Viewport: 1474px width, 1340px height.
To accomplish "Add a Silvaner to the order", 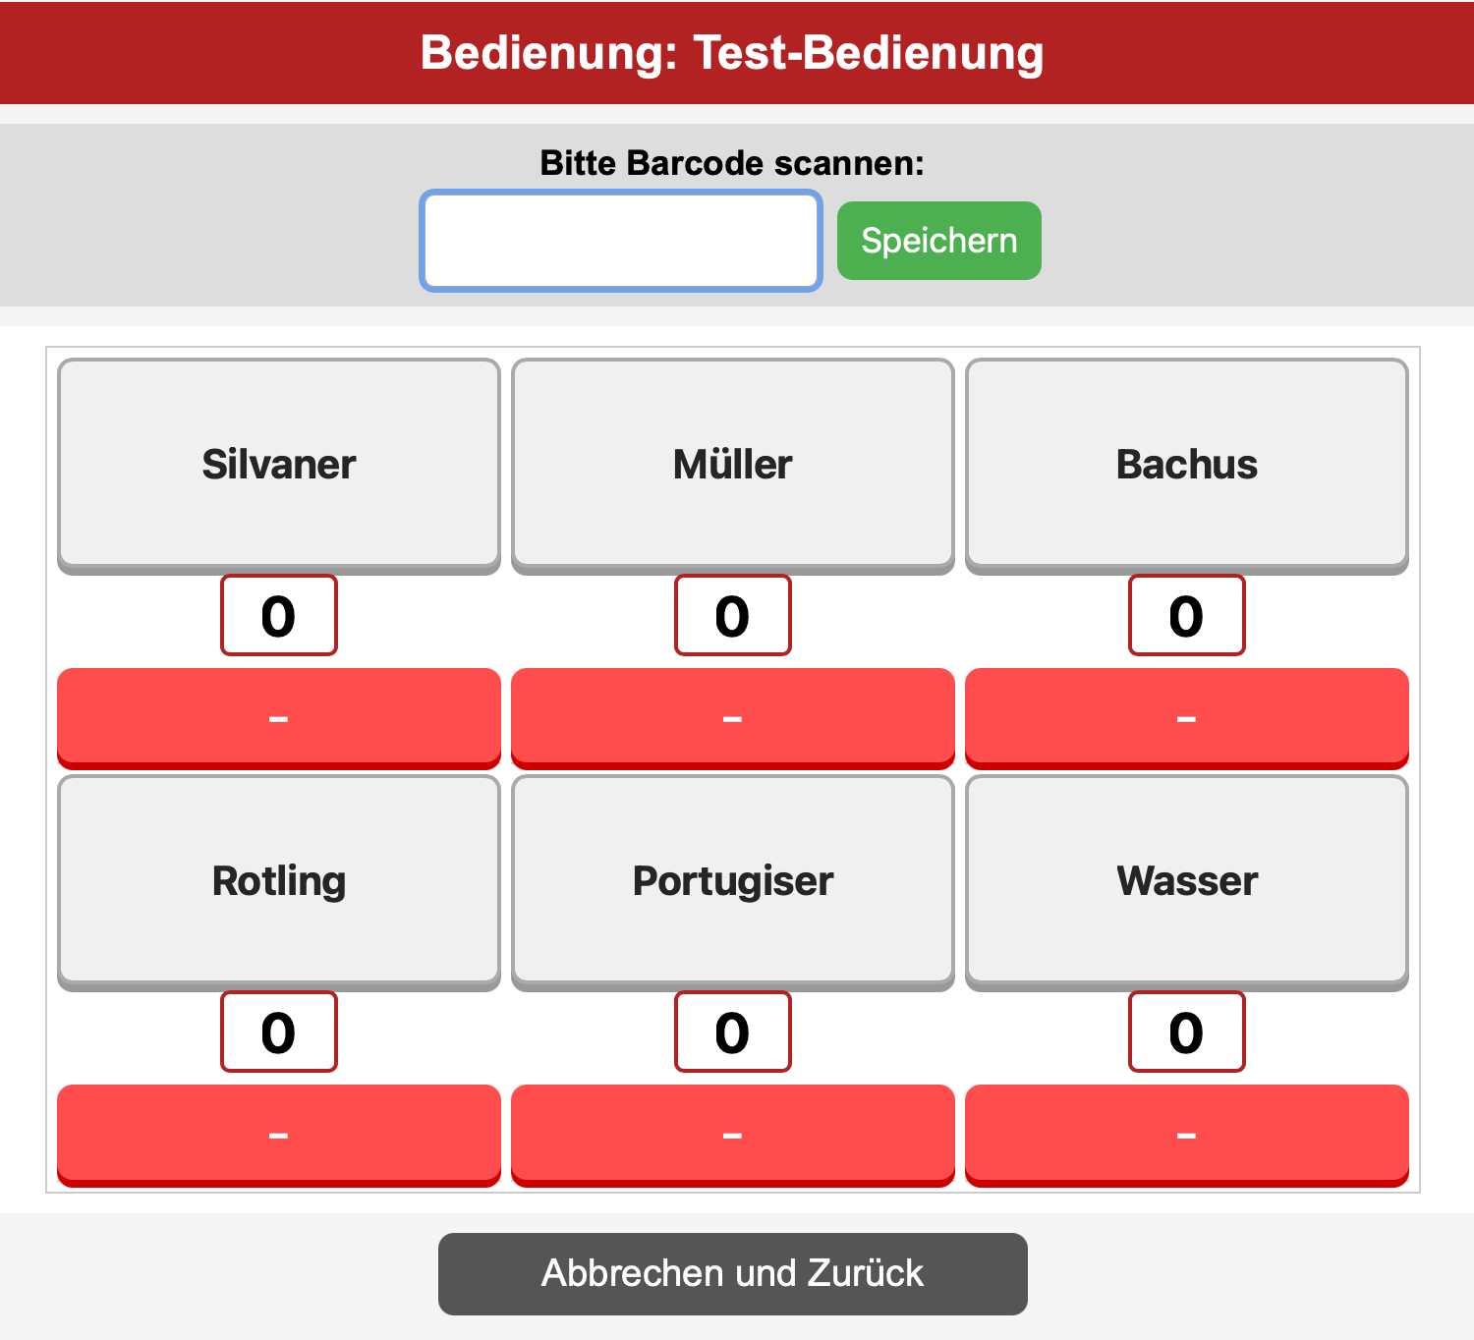I will click(279, 464).
